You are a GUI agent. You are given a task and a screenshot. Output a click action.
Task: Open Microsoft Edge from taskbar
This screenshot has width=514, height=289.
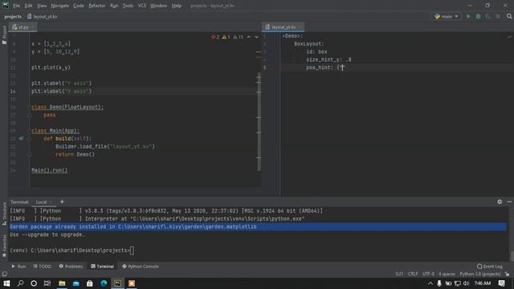[104, 283]
